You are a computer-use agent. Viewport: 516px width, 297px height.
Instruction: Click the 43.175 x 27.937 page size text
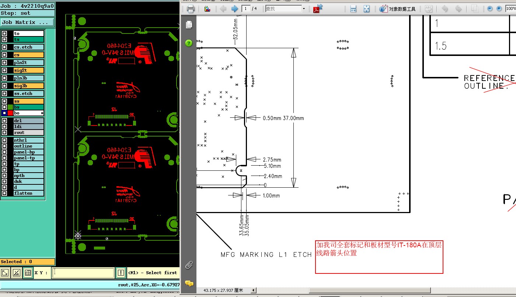[223, 290]
